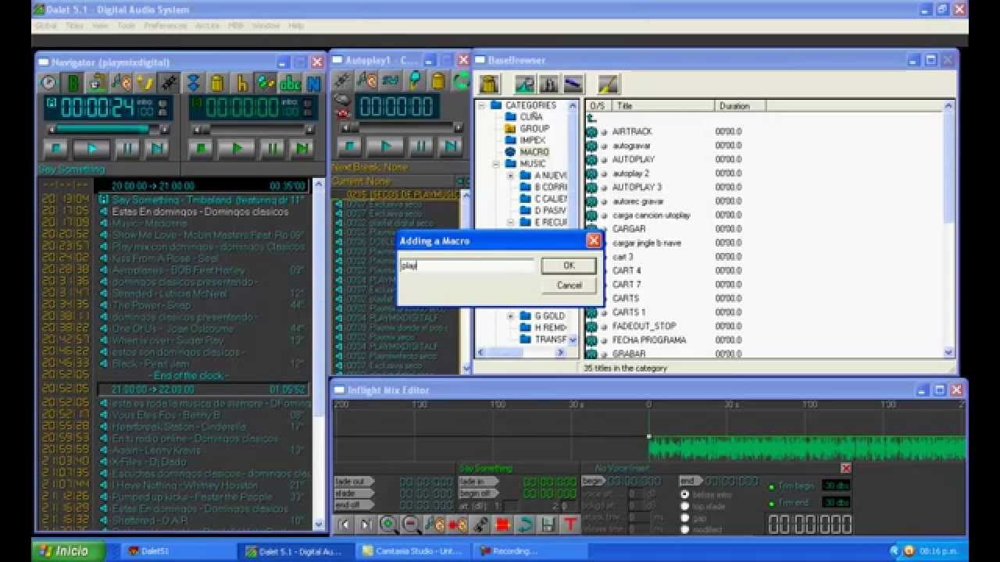Image resolution: width=1000 pixels, height=562 pixels.
Task: Sort list by Duration column header
Action: pyautogui.click(x=739, y=105)
